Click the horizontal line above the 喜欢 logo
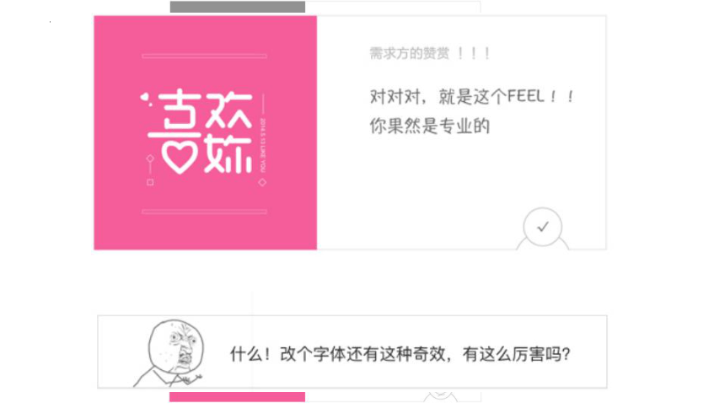Image resolution: width=725 pixels, height=408 pixels. (204, 56)
